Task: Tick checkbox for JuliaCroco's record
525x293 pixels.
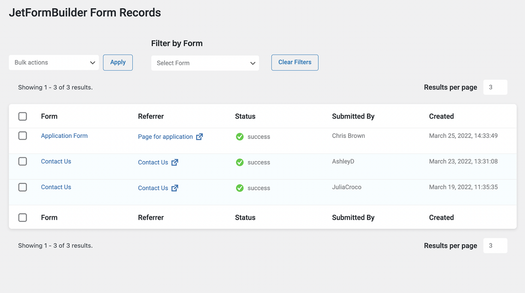Action: 23,187
